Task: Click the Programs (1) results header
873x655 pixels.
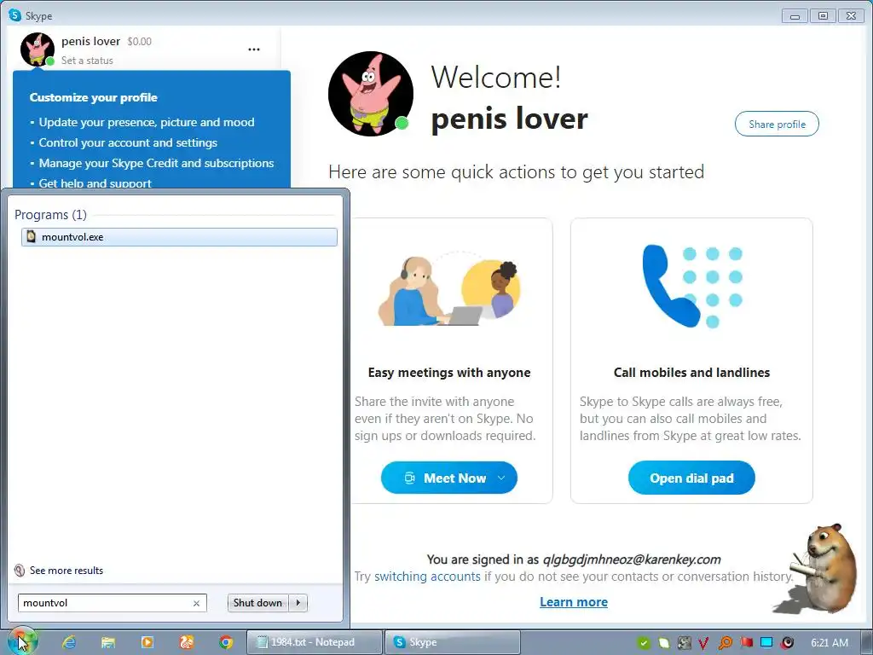Action: click(50, 214)
